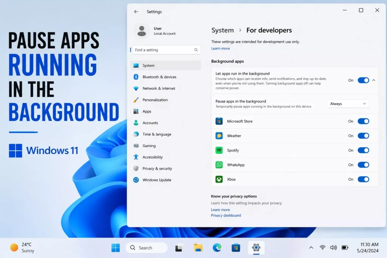Screen dimensions: 387x258
Task: Click the Network & internet wifi icon
Action: tap(136, 88)
